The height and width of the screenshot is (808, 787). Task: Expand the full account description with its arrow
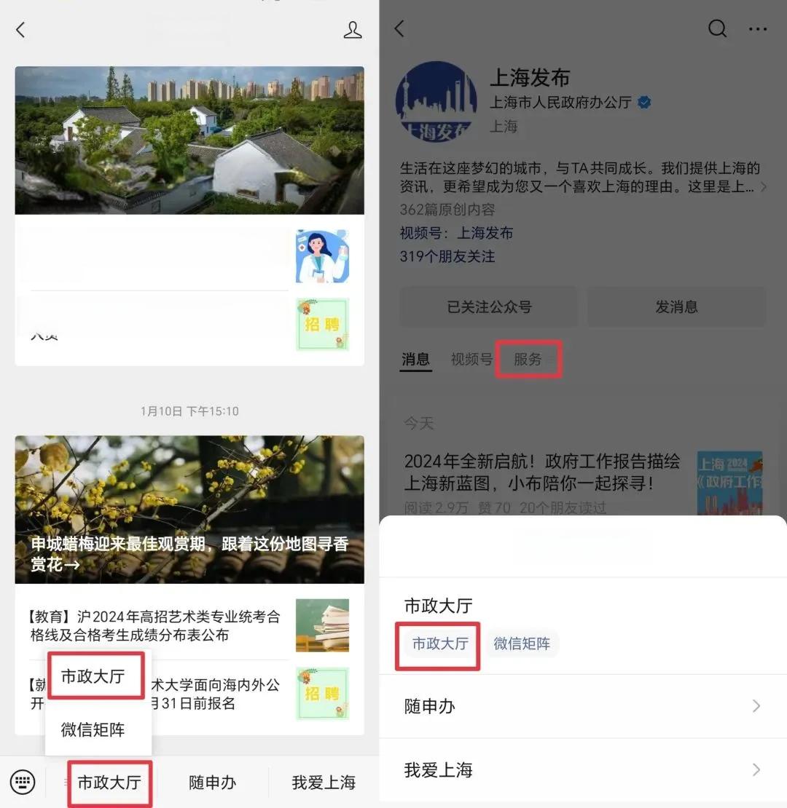coord(764,186)
